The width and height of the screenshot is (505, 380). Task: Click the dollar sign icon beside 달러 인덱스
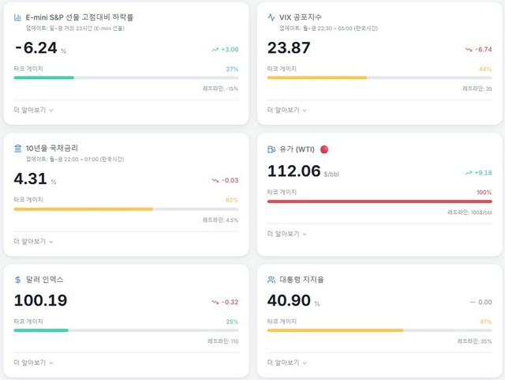tap(18, 280)
